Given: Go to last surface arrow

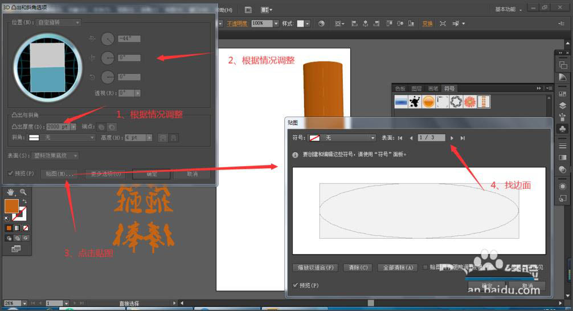Looking at the screenshot, I should coord(463,138).
